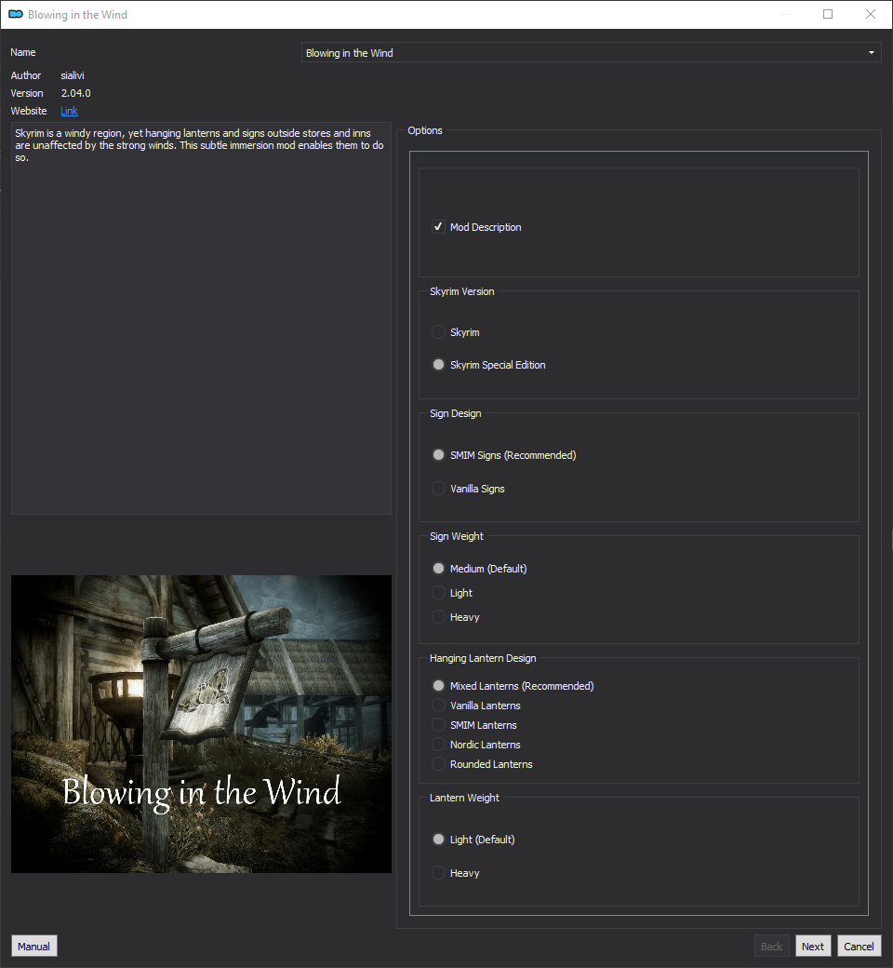Click the Mod Organizer window title icon
The height and width of the screenshot is (968, 893).
16,14
